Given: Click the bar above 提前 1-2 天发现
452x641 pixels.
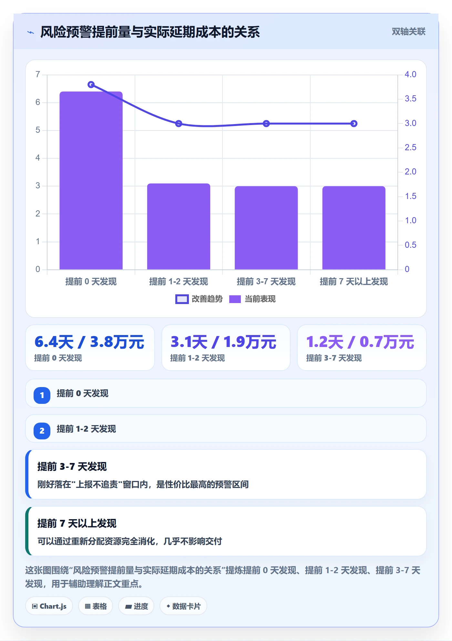Looking at the screenshot, I should coord(179,226).
